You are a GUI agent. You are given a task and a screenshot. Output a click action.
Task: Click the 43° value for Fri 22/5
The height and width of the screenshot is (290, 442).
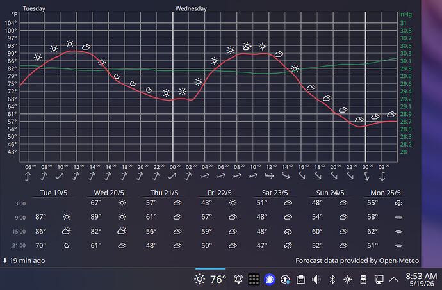tap(207, 203)
